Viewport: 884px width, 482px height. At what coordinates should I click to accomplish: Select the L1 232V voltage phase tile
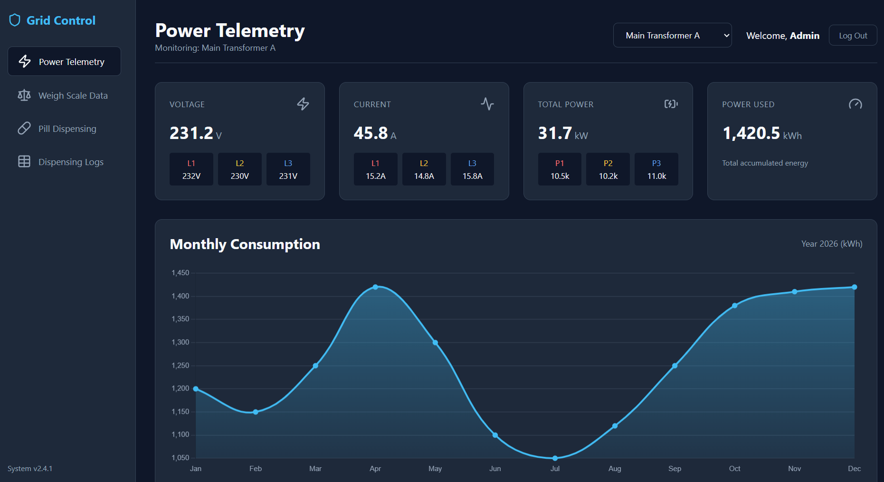point(191,169)
